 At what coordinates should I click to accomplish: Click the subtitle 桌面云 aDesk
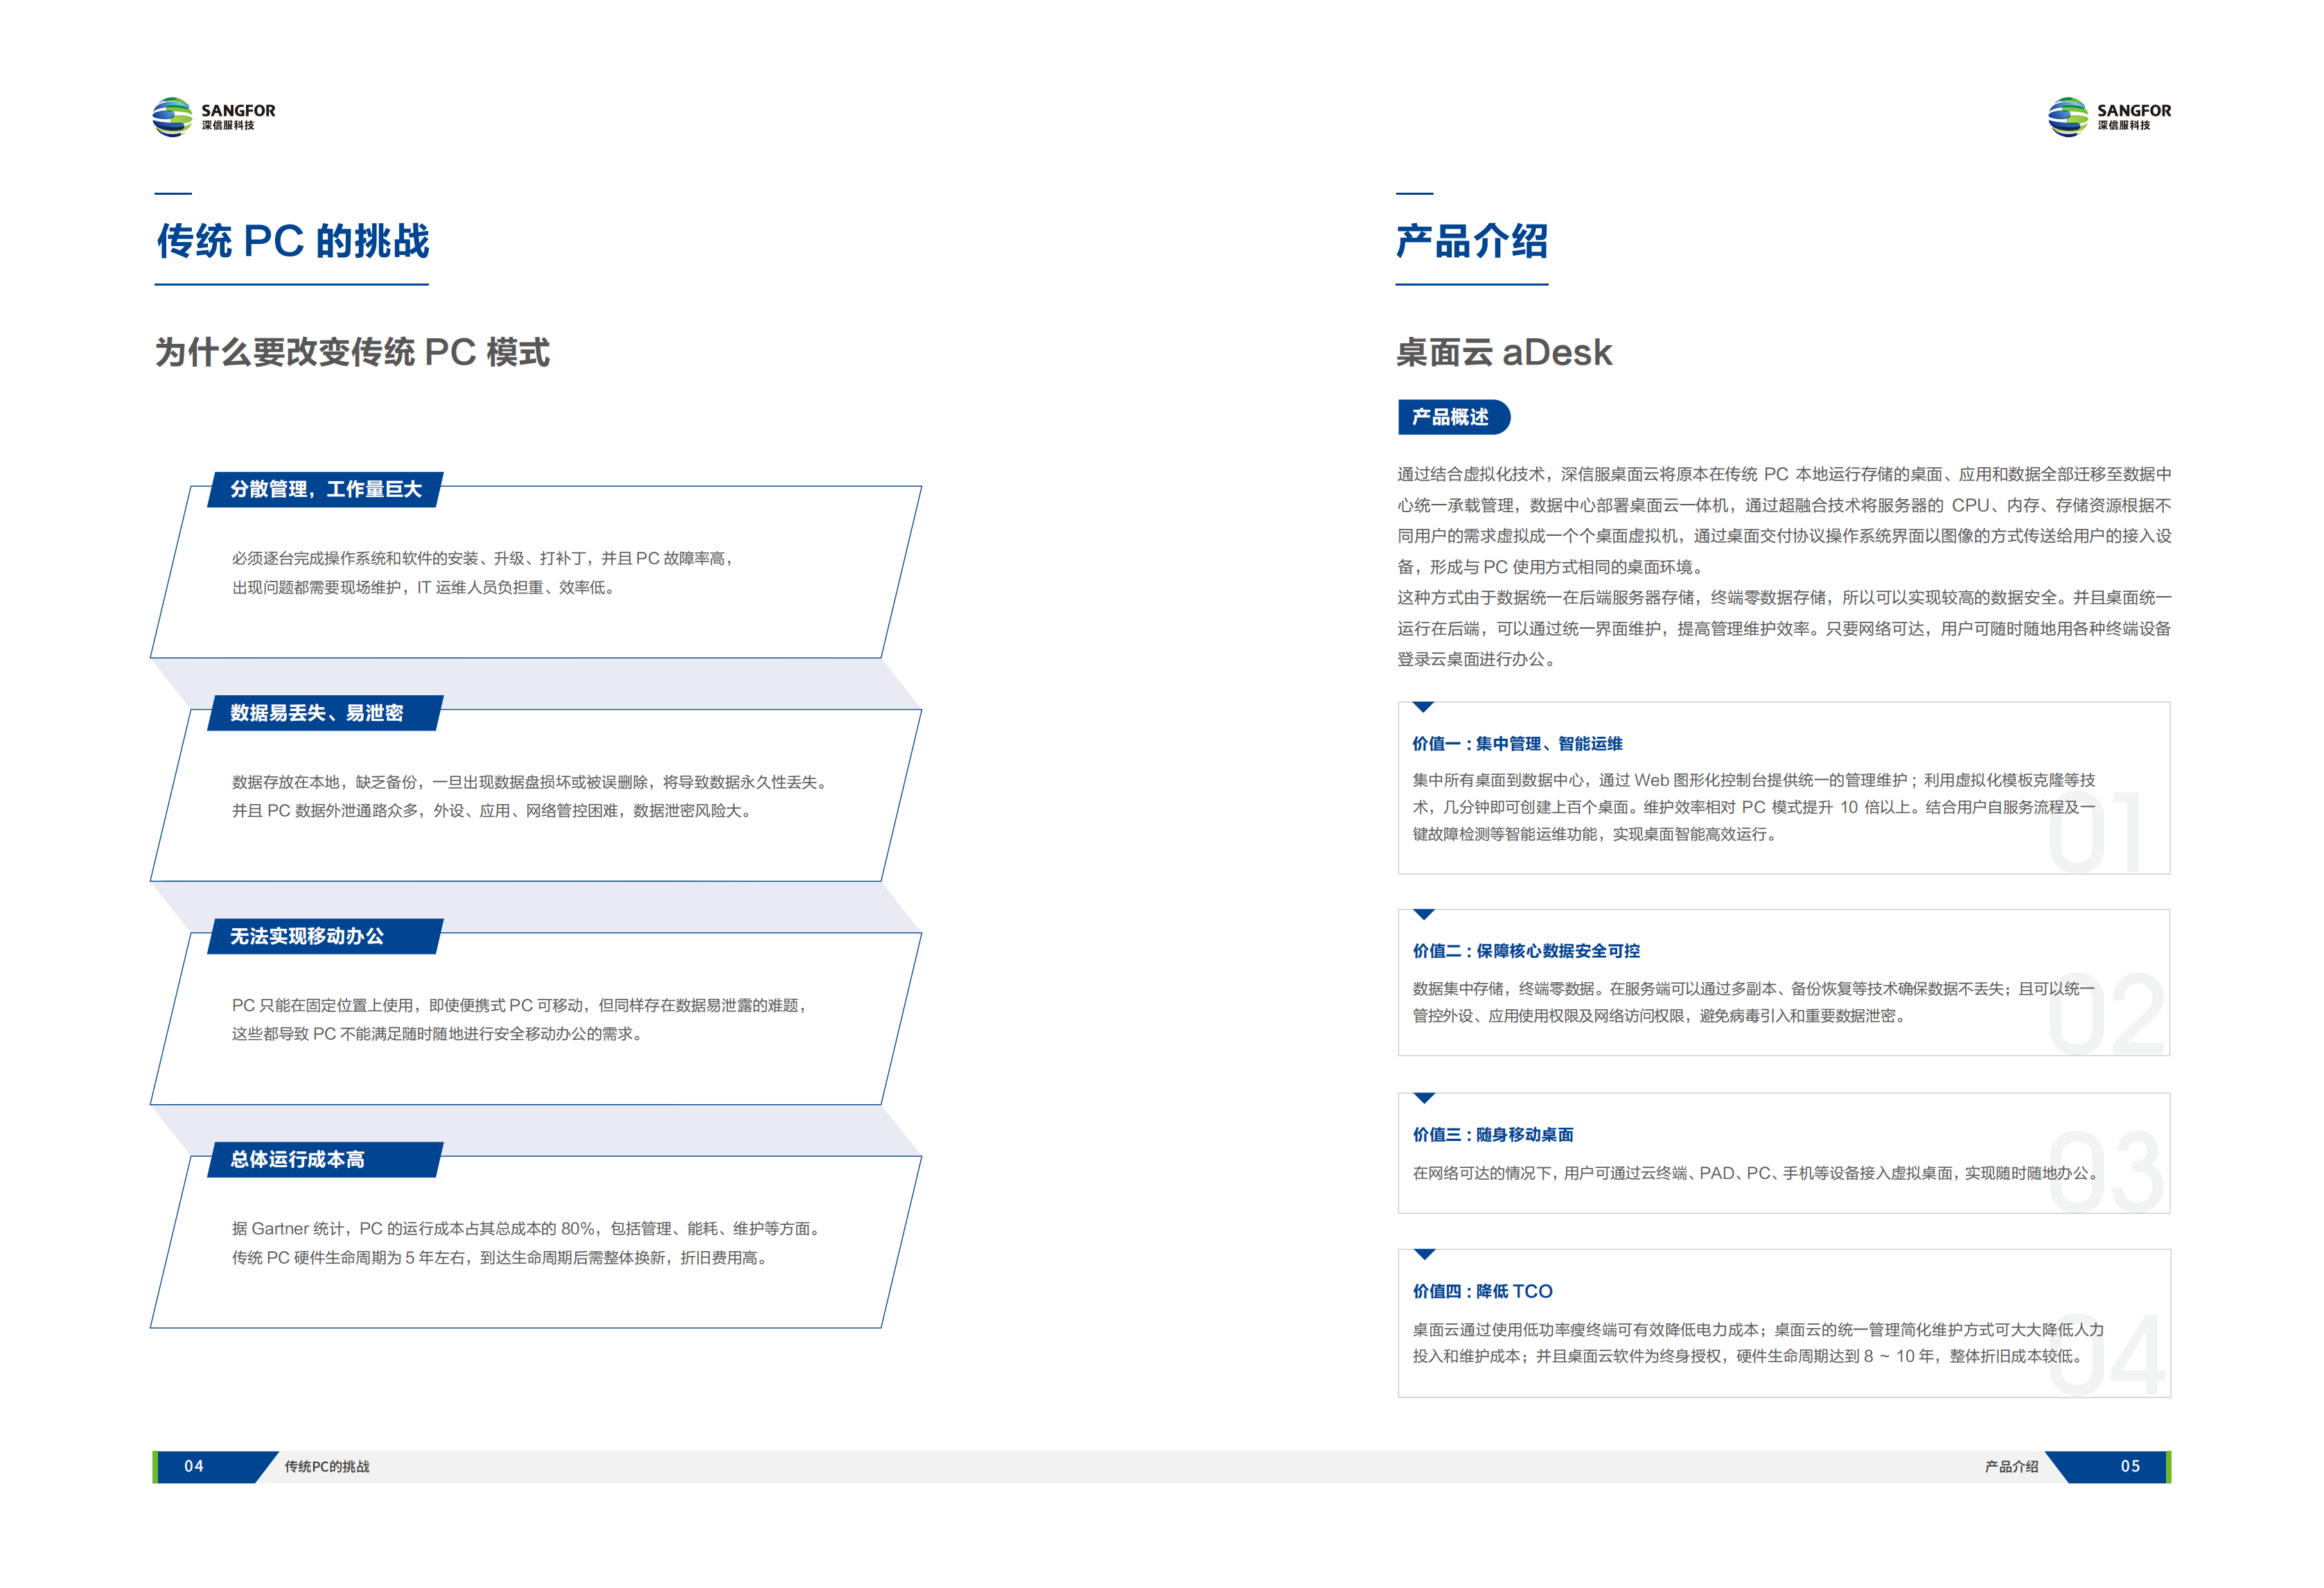pyautogui.click(x=1504, y=352)
